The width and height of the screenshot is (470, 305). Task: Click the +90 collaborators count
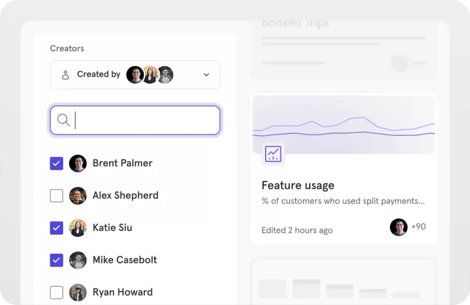(x=419, y=227)
